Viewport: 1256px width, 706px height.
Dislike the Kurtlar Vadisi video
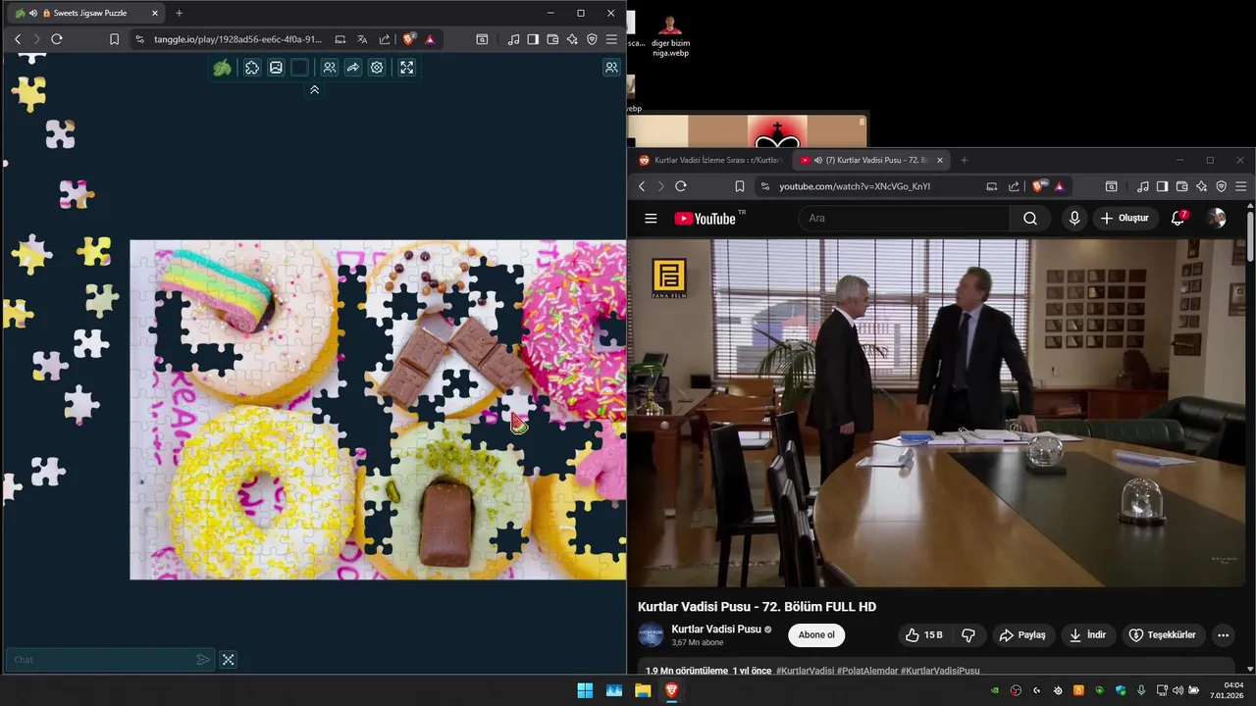coord(968,635)
